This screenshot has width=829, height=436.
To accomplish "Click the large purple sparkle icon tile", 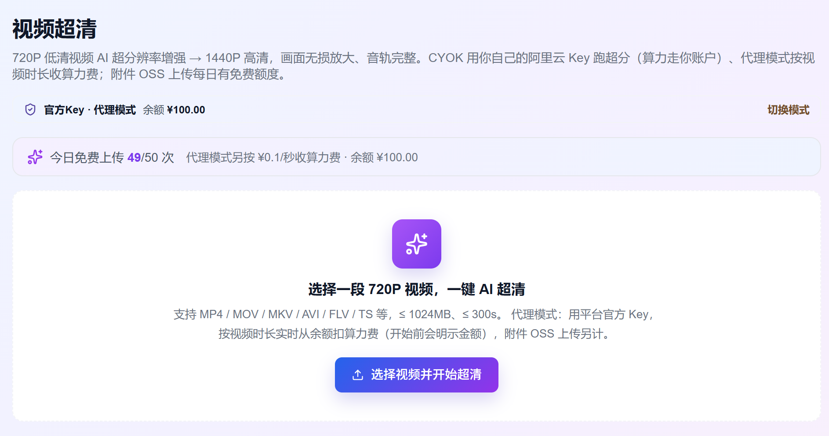I will click(417, 244).
